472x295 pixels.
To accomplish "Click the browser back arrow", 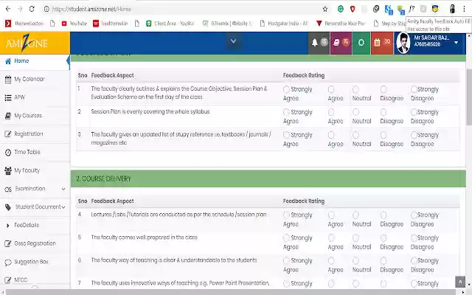I will tap(8, 9).
